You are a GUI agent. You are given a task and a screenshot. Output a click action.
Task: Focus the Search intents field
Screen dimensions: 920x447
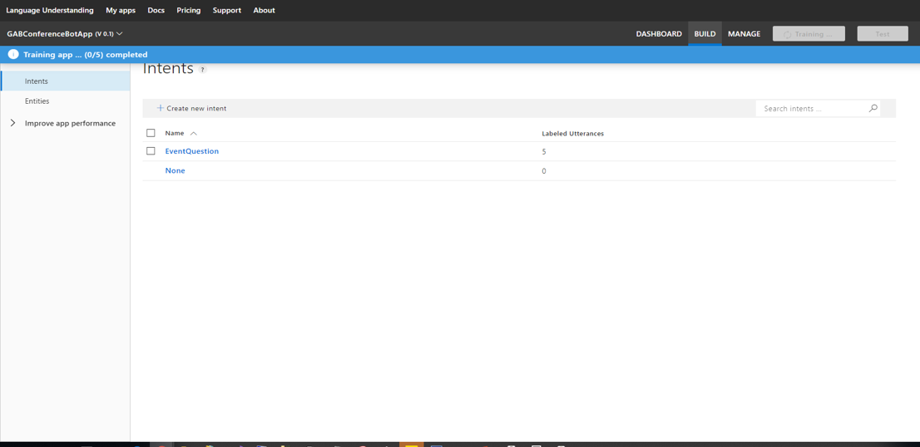click(x=818, y=108)
